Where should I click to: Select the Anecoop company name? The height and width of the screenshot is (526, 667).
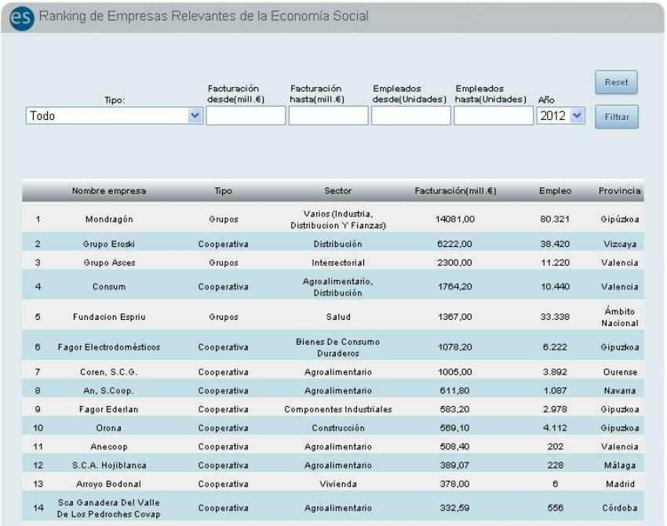[109, 447]
